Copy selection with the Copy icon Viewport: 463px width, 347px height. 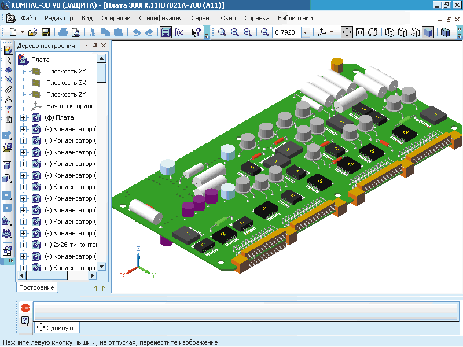point(105,32)
